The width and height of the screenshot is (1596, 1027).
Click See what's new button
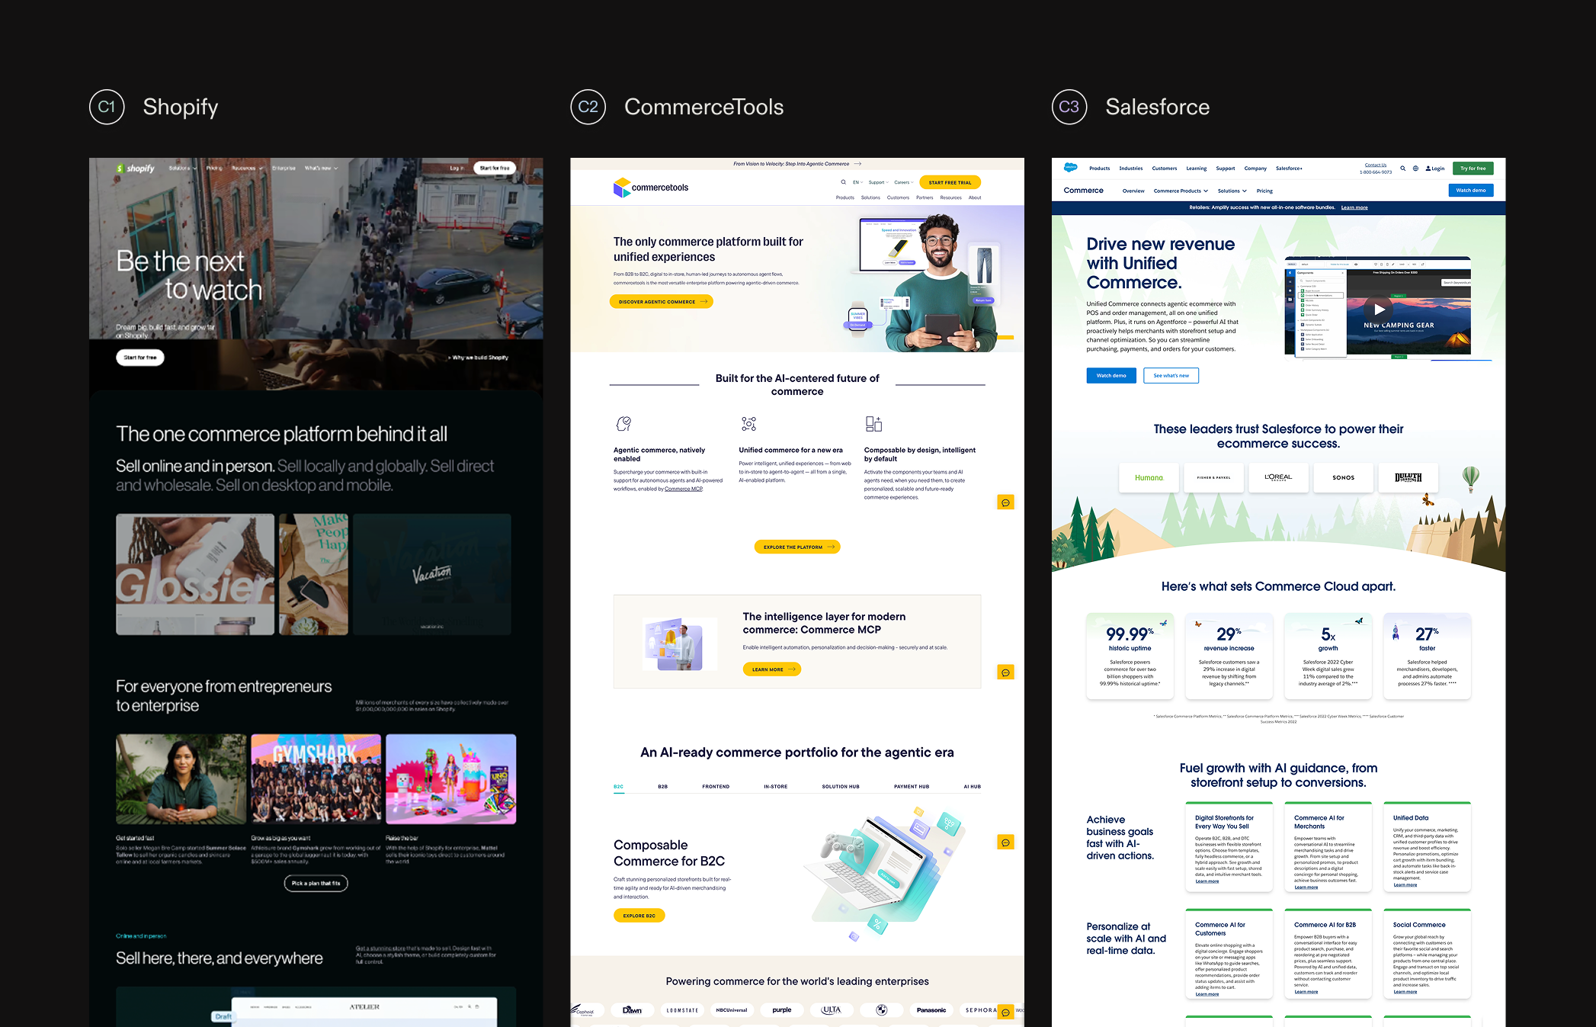click(x=1171, y=375)
